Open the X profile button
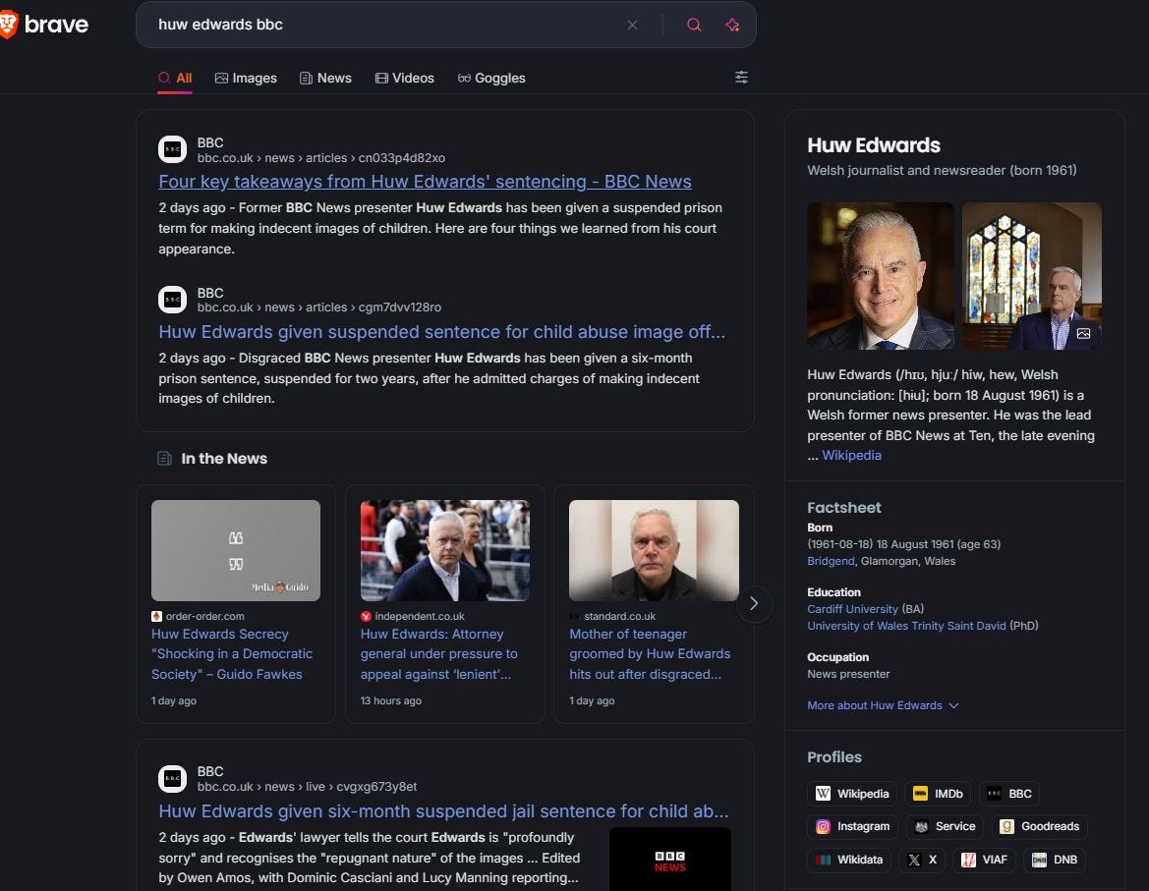The height and width of the screenshot is (891, 1149). click(x=922, y=860)
